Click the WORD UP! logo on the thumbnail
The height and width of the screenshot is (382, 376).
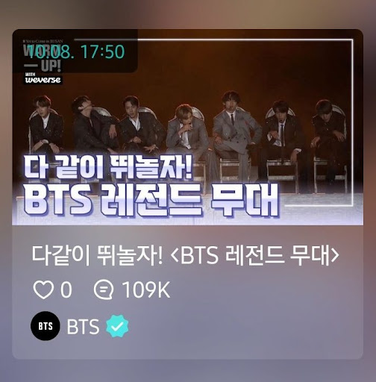pos(43,58)
